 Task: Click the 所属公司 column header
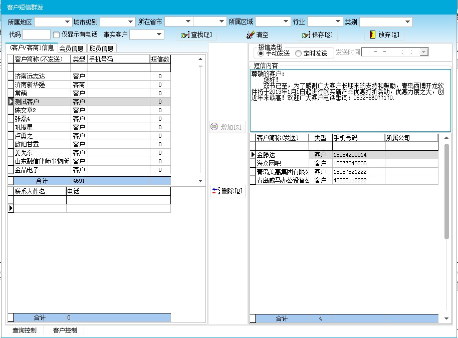coord(411,138)
